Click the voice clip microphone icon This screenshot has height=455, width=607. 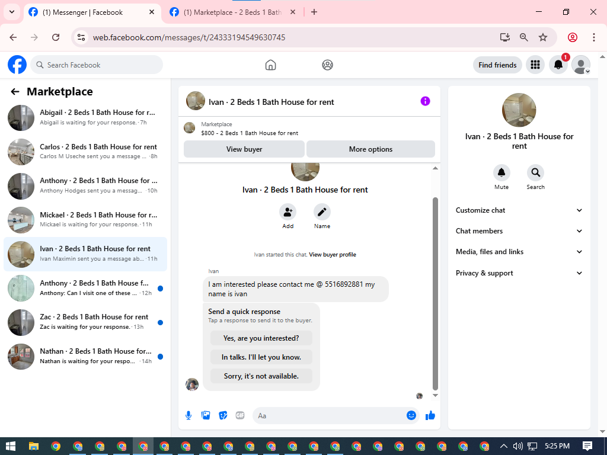coord(189,415)
